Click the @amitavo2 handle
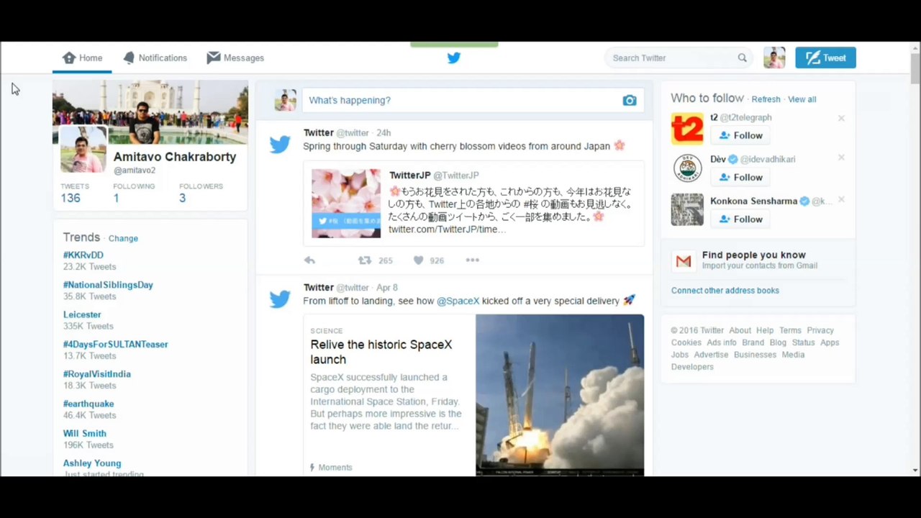921x518 pixels. (x=135, y=171)
